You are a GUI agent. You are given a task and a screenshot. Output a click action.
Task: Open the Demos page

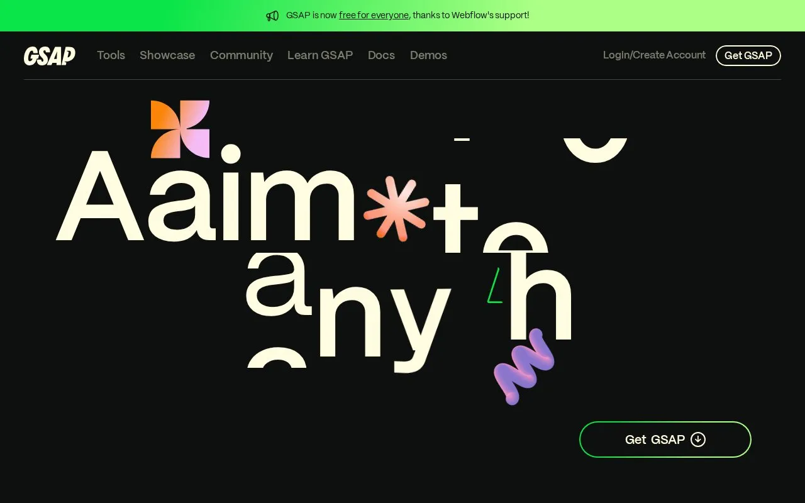(428, 55)
